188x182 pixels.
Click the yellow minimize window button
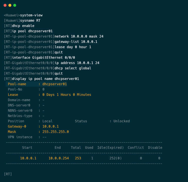click(10, 5)
